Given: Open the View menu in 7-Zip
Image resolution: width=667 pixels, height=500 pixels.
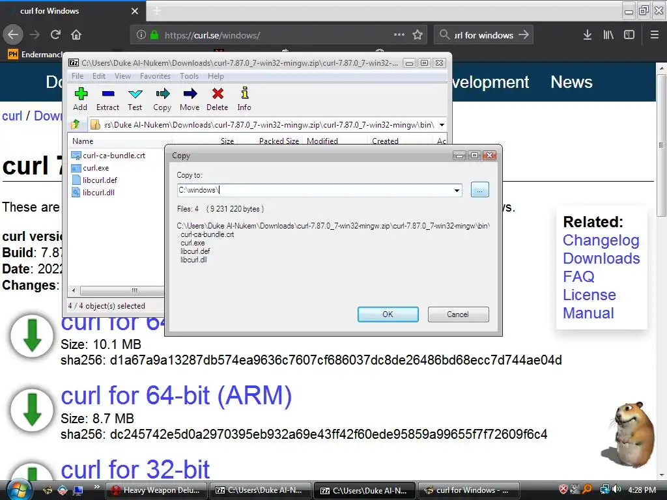Looking at the screenshot, I should click(x=122, y=76).
